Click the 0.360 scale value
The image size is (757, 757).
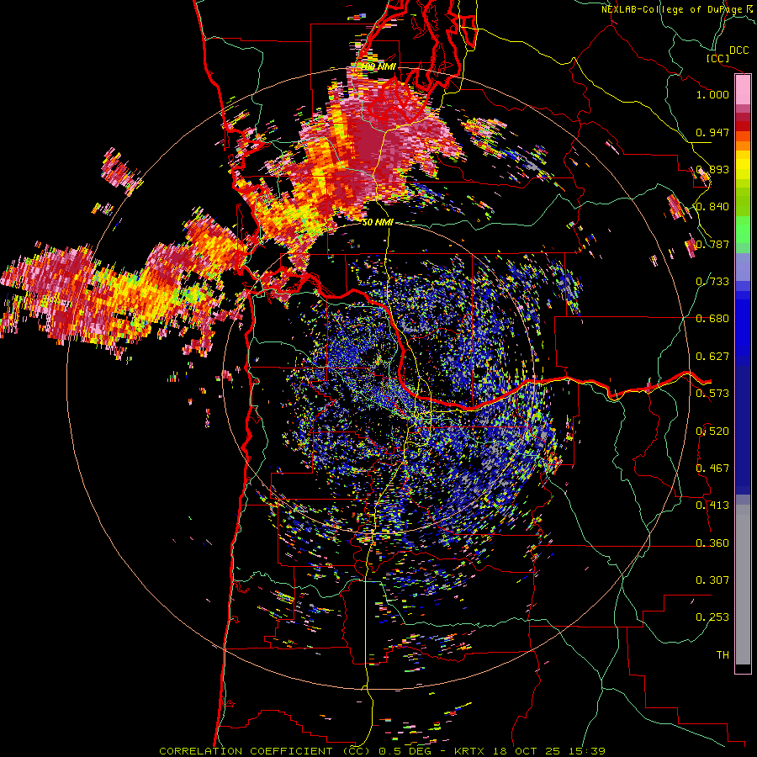[712, 543]
